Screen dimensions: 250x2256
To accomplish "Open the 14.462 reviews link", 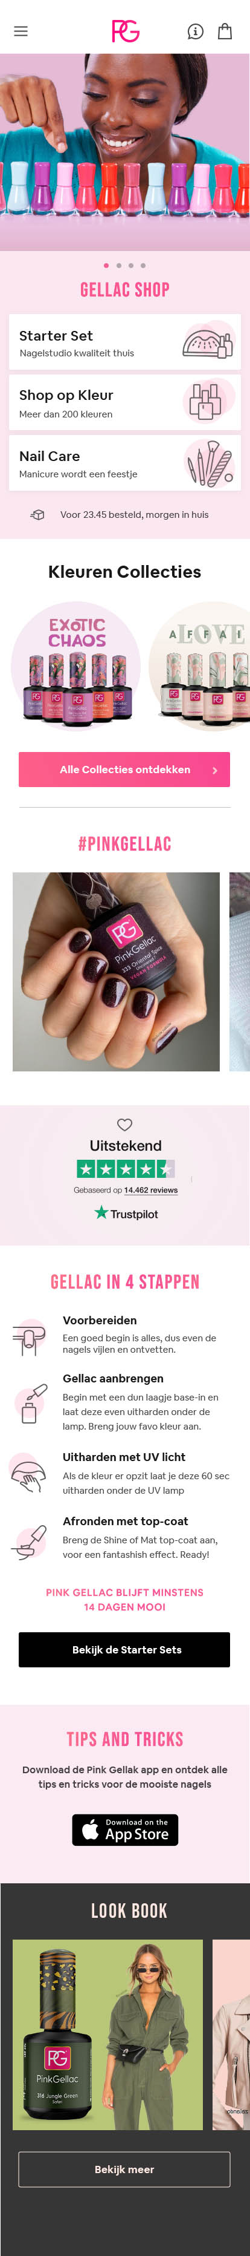I will coord(150,1190).
